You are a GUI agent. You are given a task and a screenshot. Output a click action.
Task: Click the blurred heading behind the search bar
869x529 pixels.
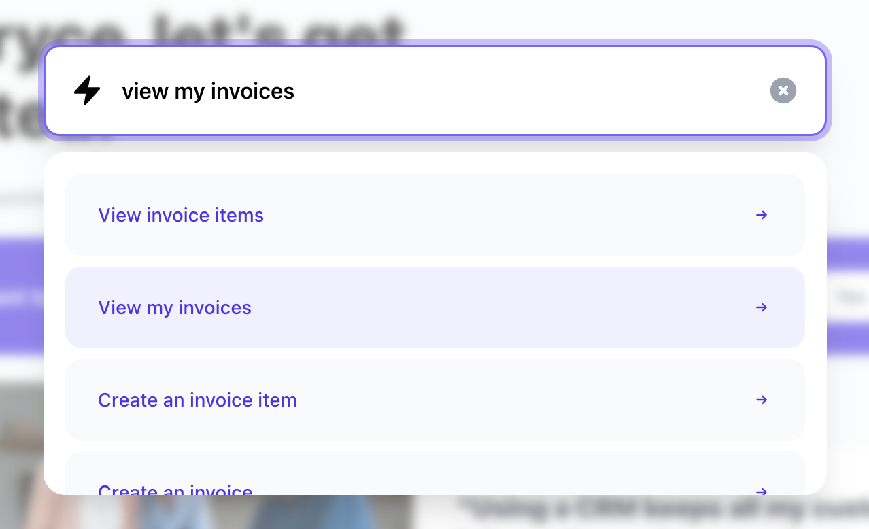coord(204,27)
